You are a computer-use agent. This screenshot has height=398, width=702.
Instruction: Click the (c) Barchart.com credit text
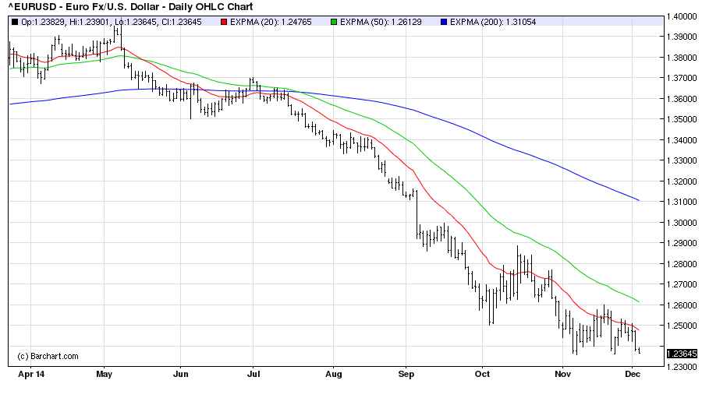tap(48, 356)
